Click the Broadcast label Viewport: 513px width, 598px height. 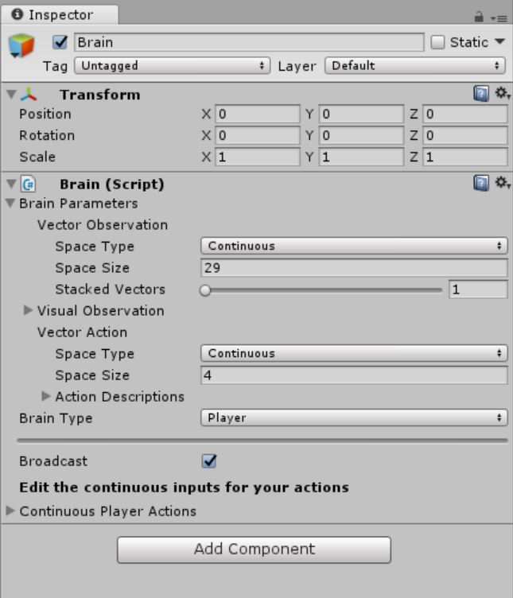point(53,461)
